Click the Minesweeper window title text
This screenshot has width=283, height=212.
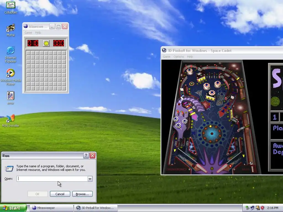click(x=38, y=26)
